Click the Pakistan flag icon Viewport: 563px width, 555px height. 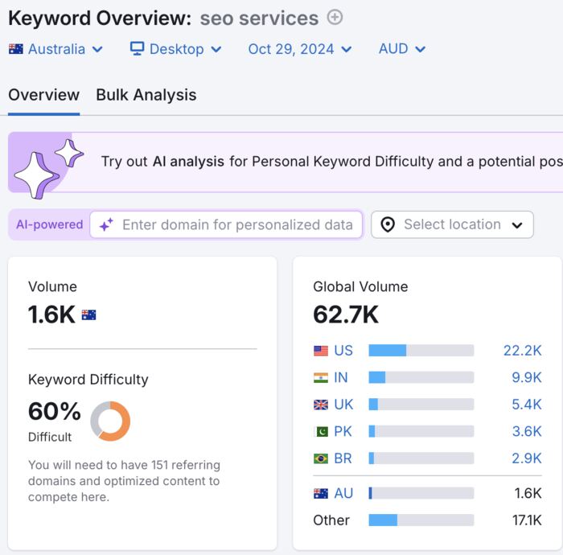(321, 431)
